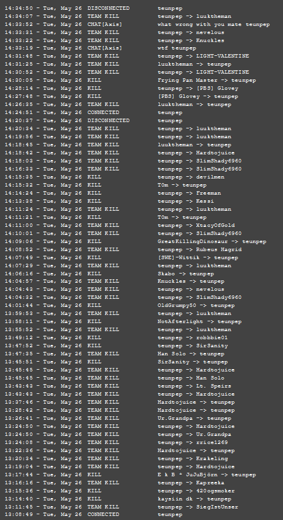Select the 'teunpep -> SiegIstUnser' team kill

pos(121,507)
